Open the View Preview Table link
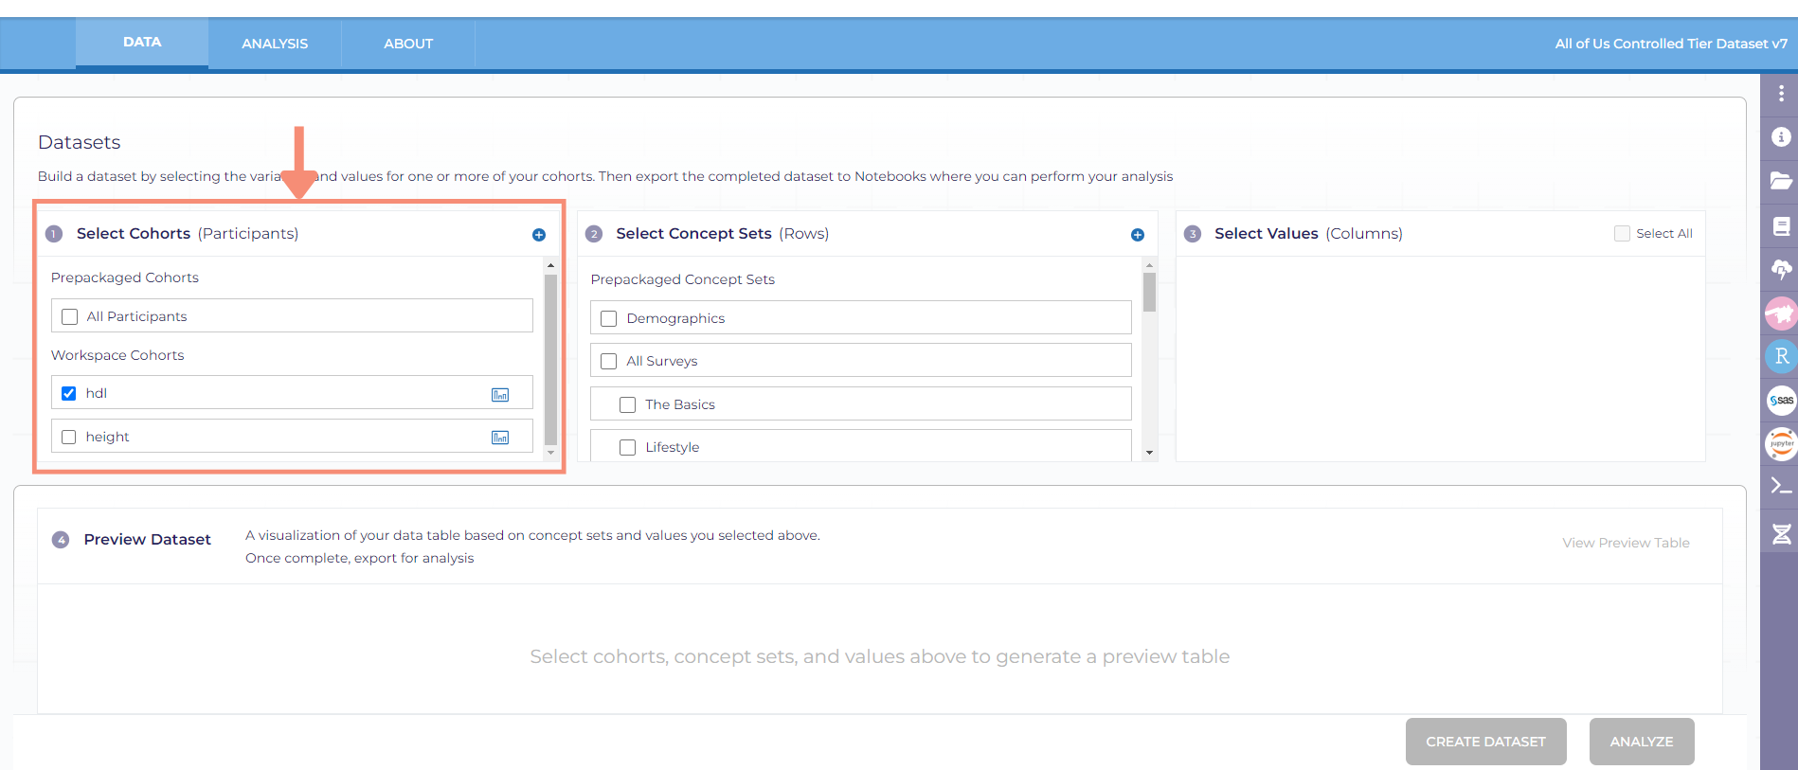Image resolution: width=1798 pixels, height=770 pixels. 1626,543
